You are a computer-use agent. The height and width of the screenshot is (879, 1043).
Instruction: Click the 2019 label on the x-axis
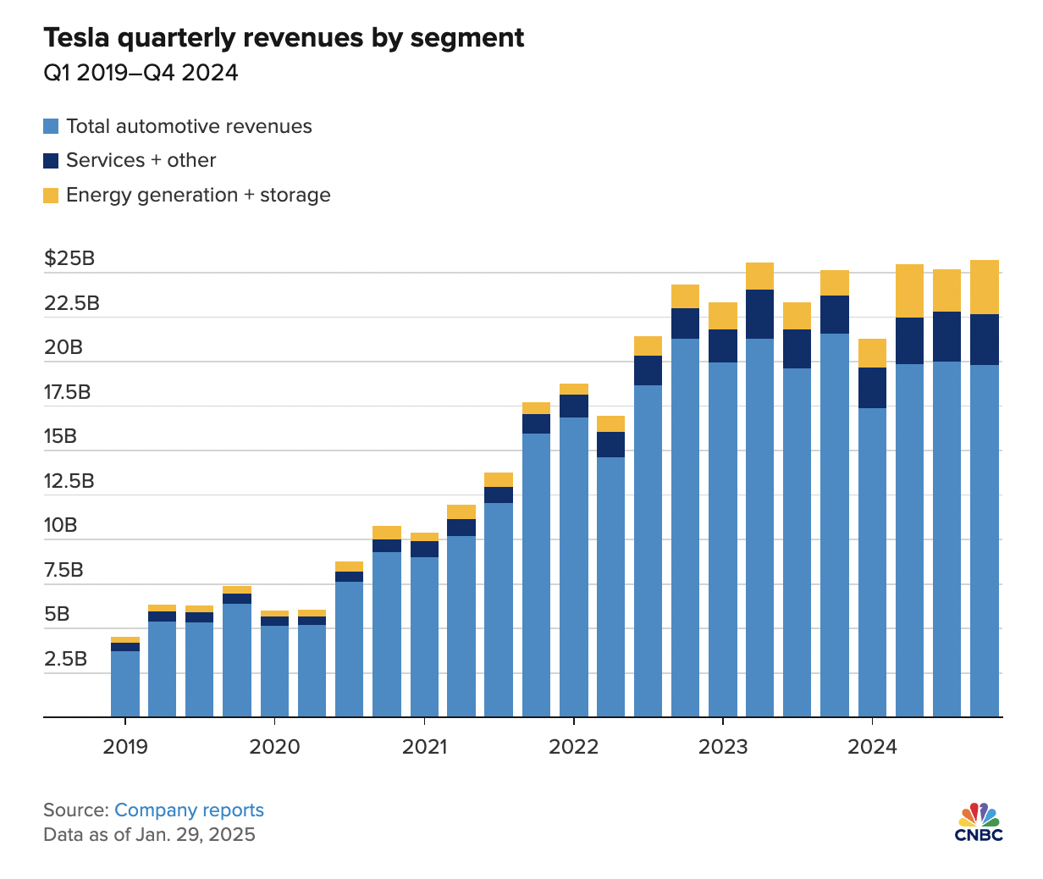(x=125, y=747)
